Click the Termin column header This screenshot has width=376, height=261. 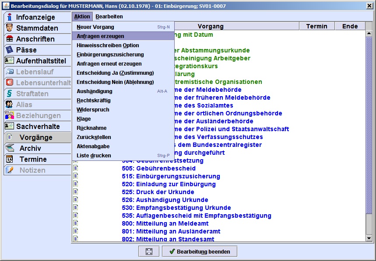point(316,26)
